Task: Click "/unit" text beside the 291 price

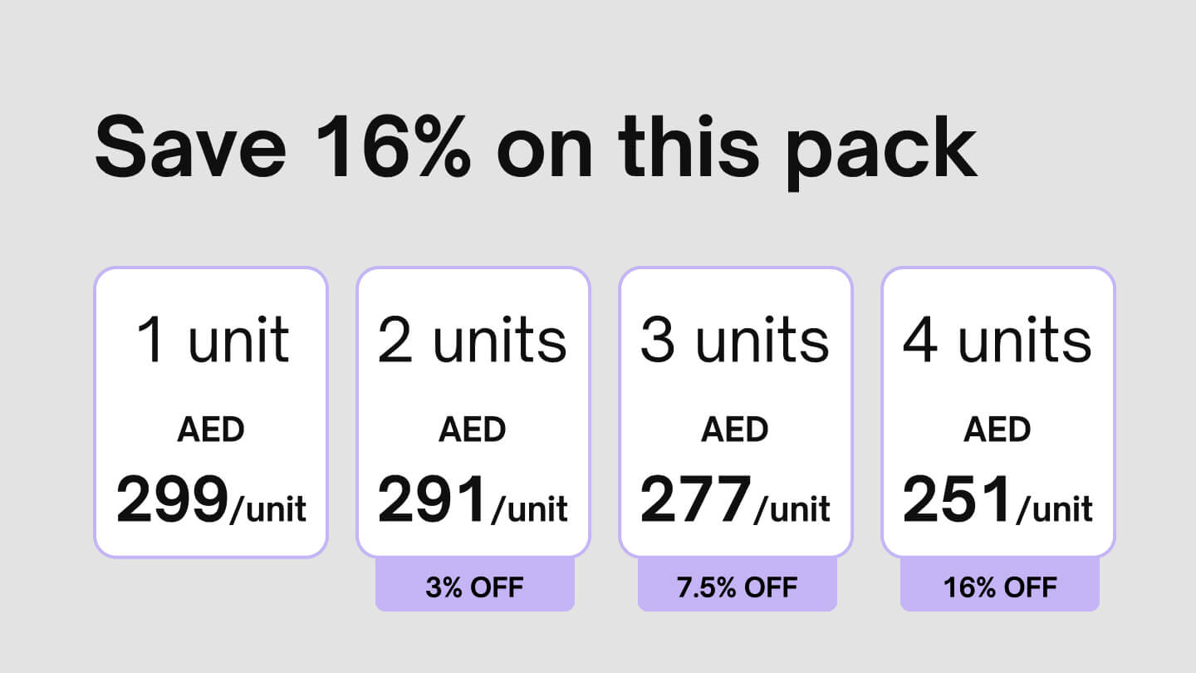Action: tap(530, 507)
